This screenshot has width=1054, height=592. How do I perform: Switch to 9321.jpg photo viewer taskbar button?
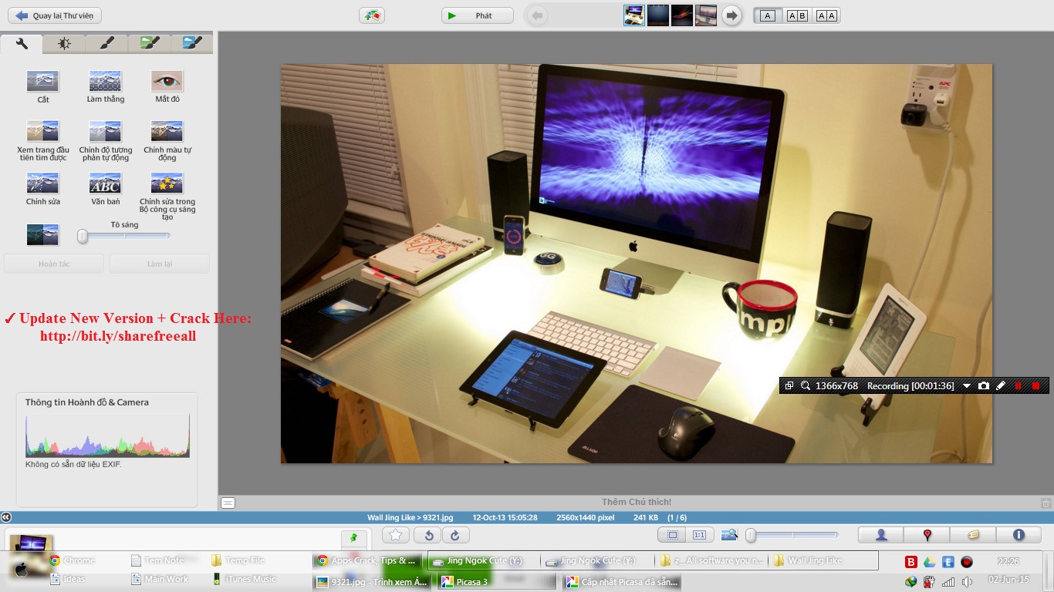372,582
